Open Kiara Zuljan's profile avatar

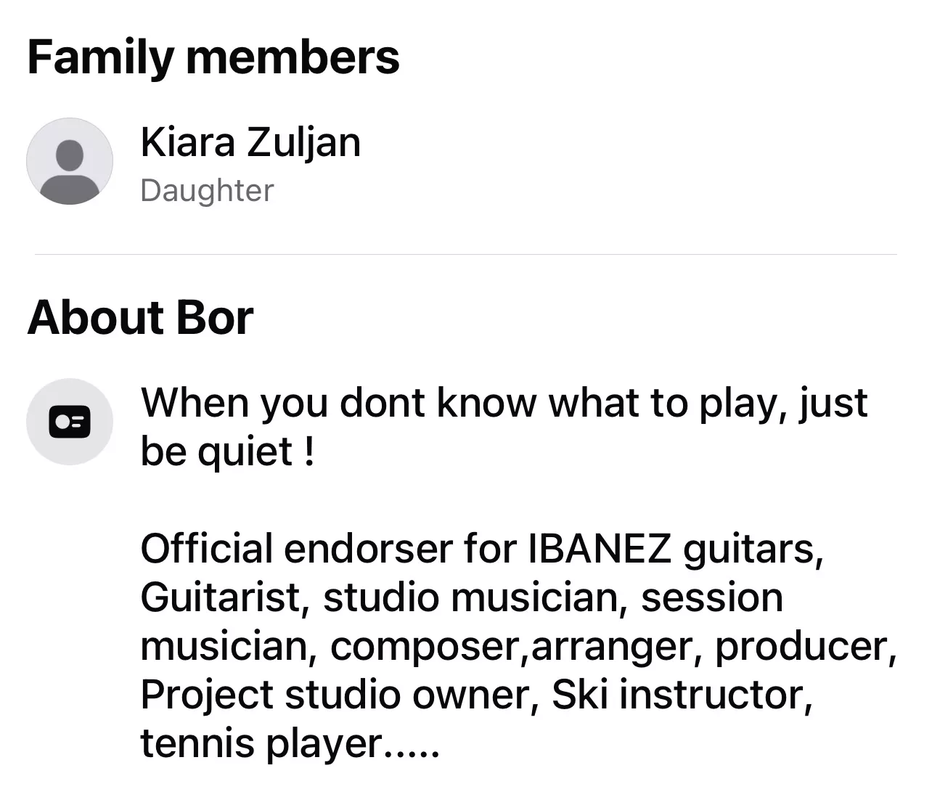pyautogui.click(x=70, y=161)
